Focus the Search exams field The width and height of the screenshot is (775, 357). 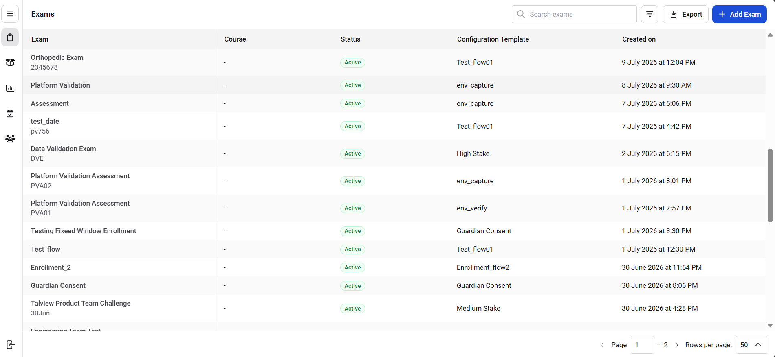(x=574, y=14)
